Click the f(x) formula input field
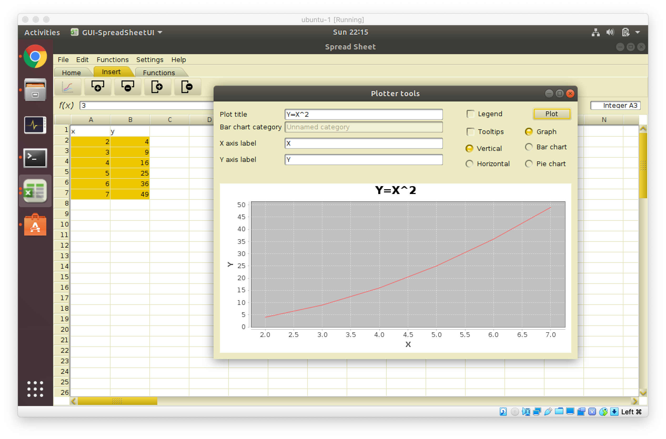 tap(147, 105)
